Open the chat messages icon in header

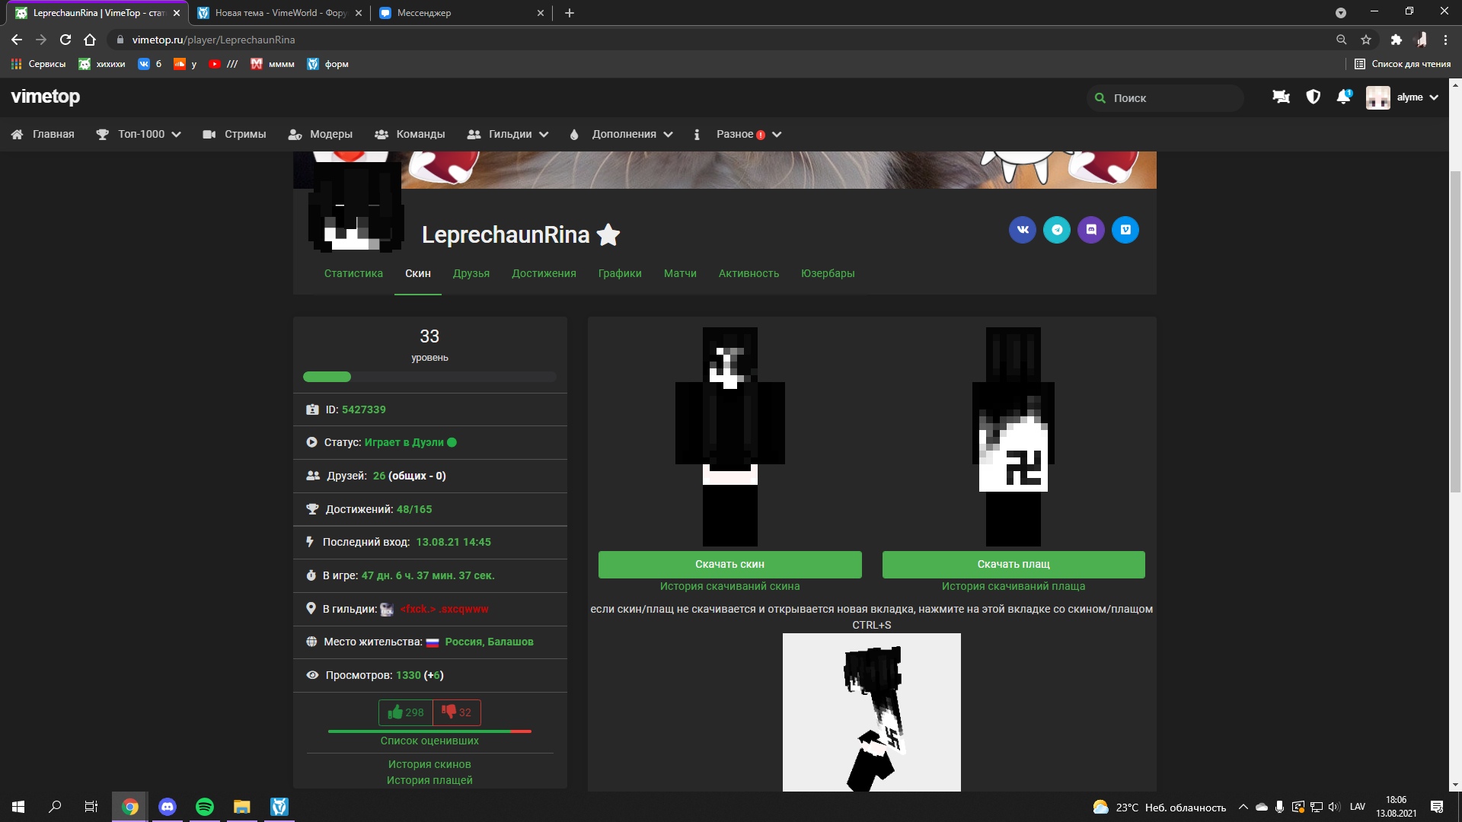pos(1281,97)
